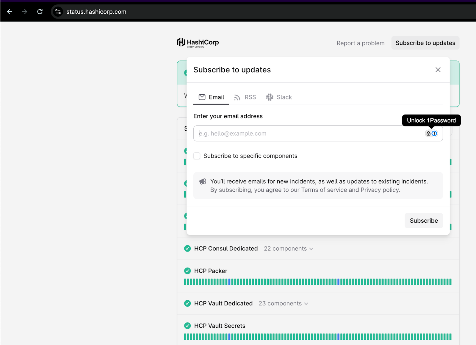Screen dimensions: 476x345
Task: Click green checkmark beside HCP Vault Secrets
Action: pos(187,326)
